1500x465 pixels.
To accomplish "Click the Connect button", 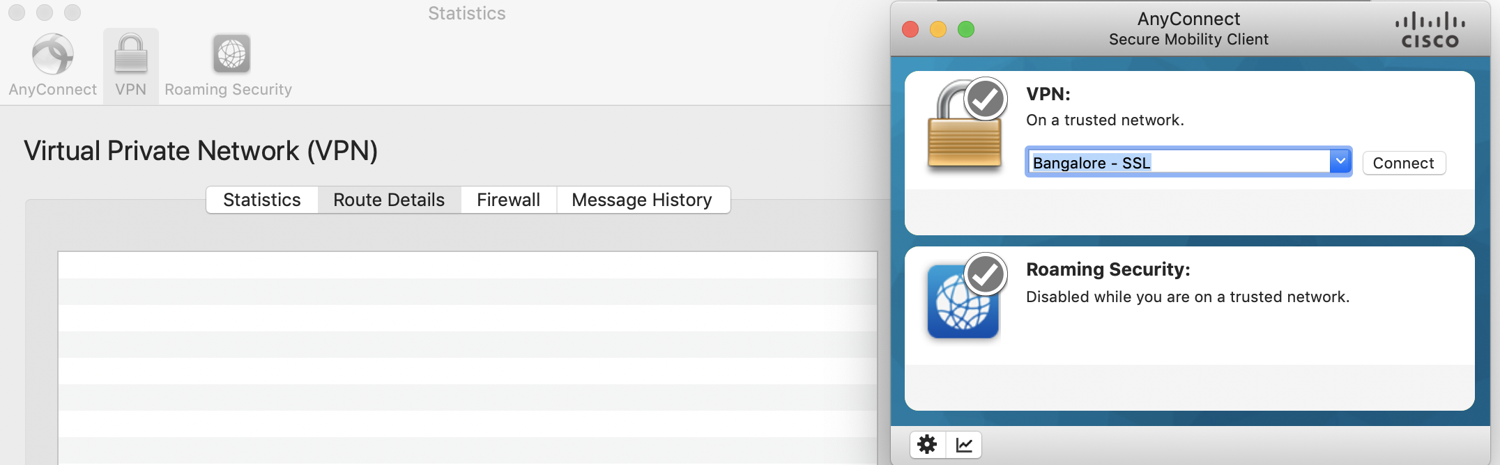I will 1404,163.
